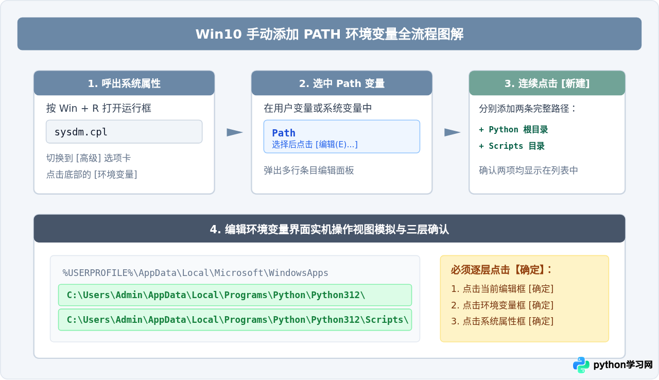Click text '按 Win + R 打开运行框'
This screenshot has height=380, width=659.
99,108
